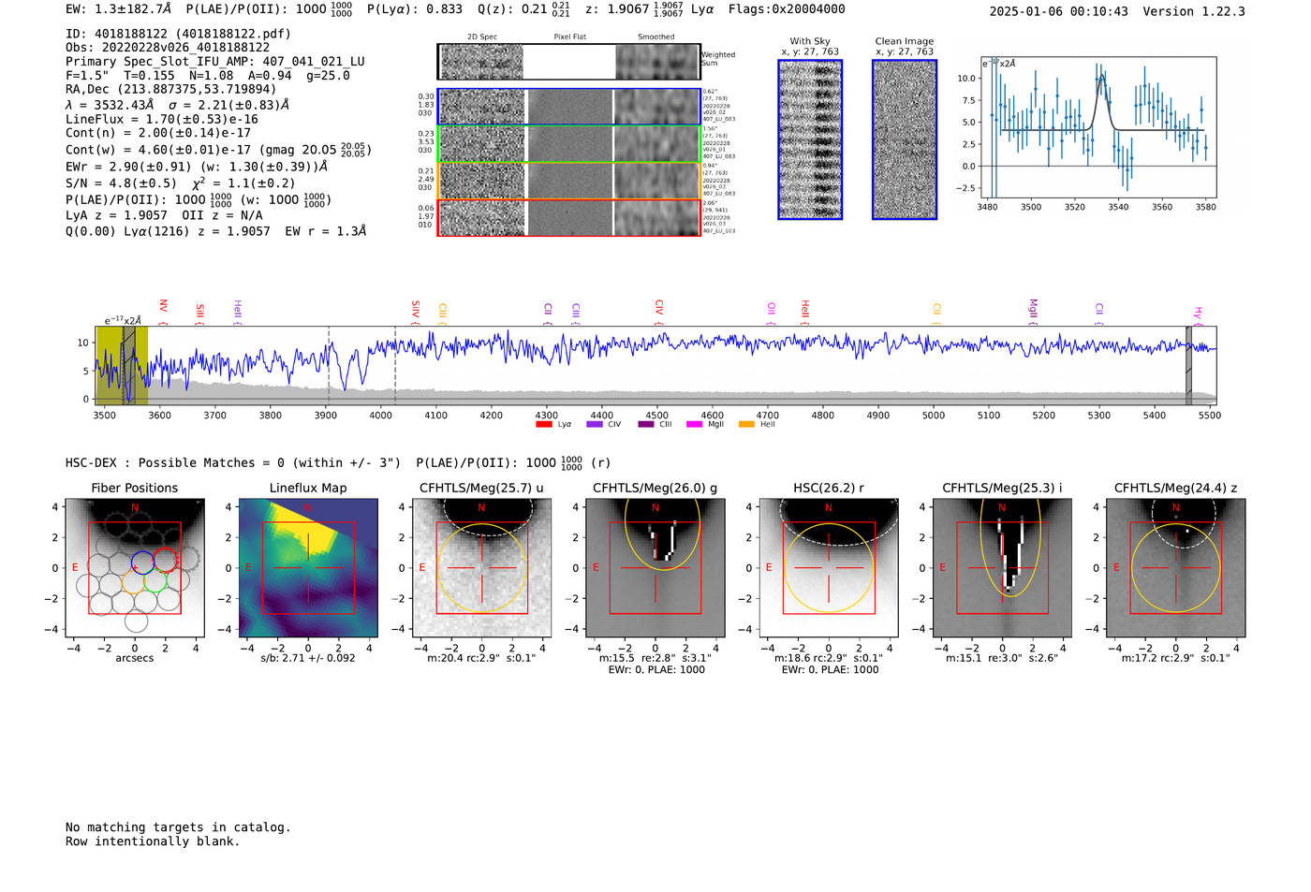Click 'No matching targets in catalog.' text

178,827
